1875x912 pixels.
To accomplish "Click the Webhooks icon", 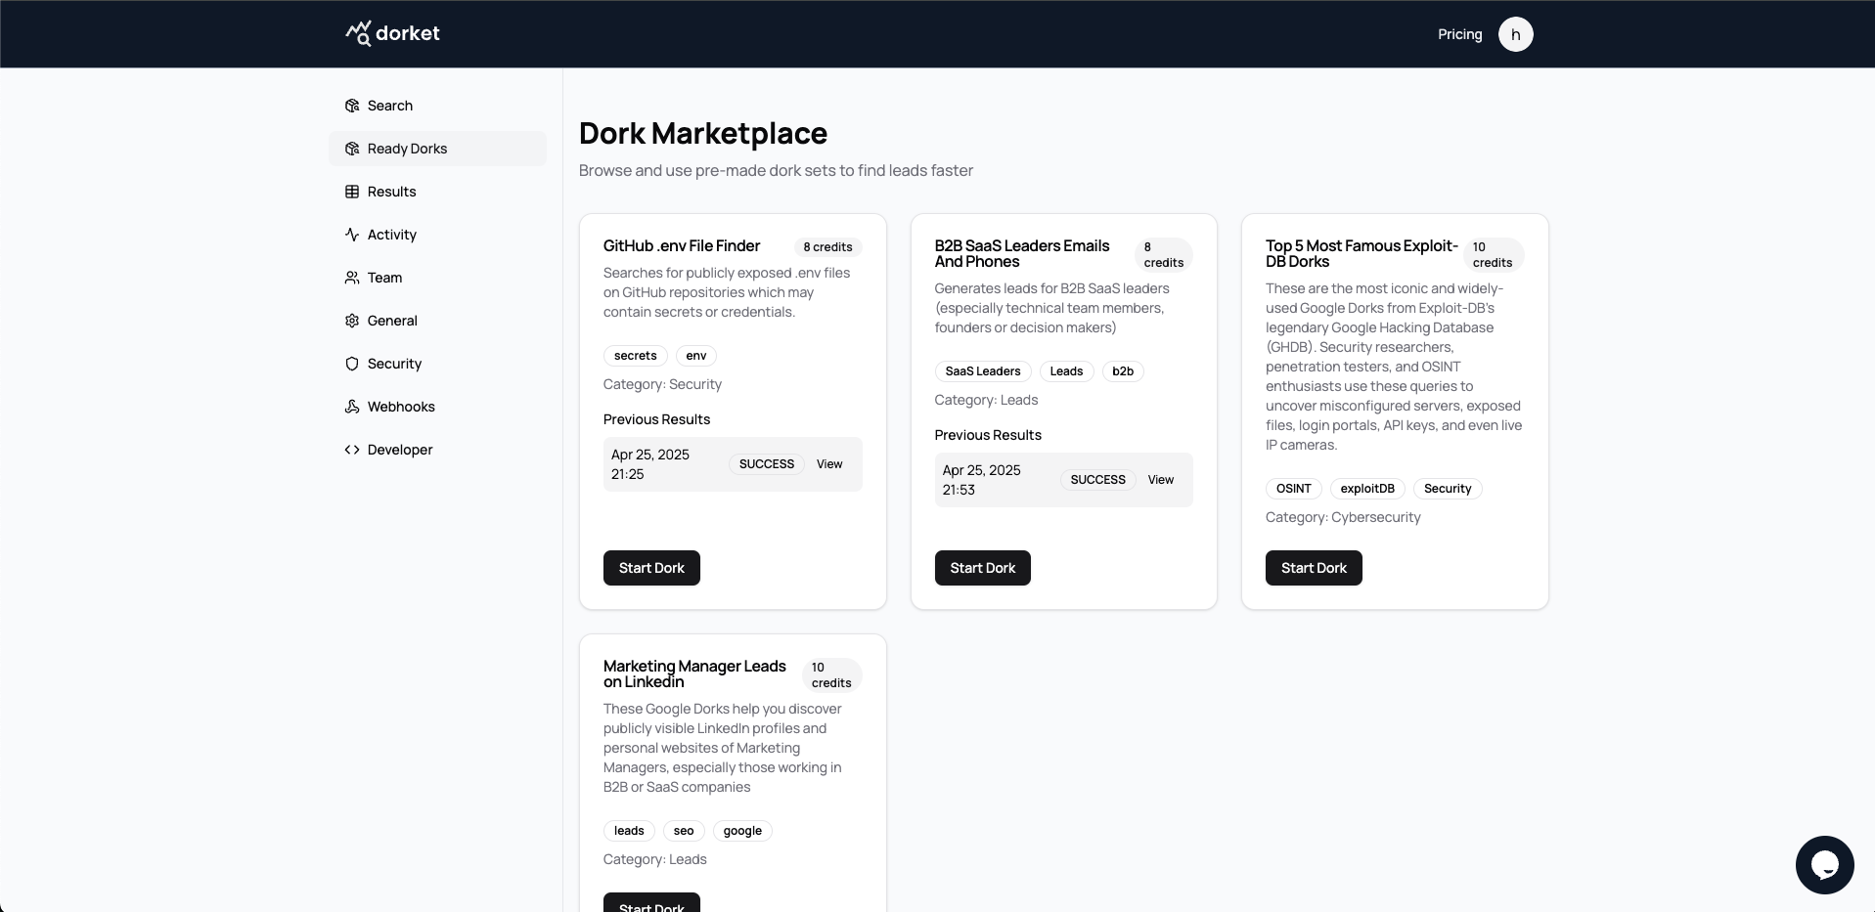I will click(352, 407).
